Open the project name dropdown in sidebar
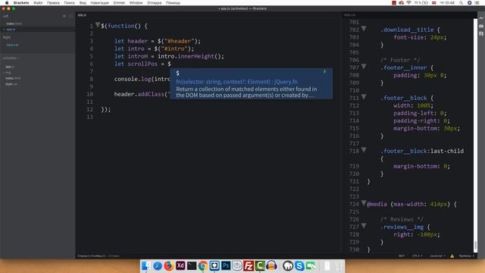 click(x=11, y=58)
